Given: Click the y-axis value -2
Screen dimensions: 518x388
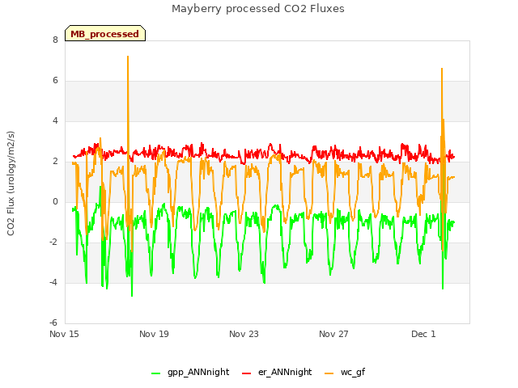Looking at the screenshot, I should 53,242.
